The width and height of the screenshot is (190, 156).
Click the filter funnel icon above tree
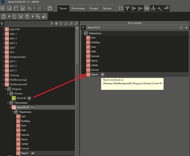61,24
